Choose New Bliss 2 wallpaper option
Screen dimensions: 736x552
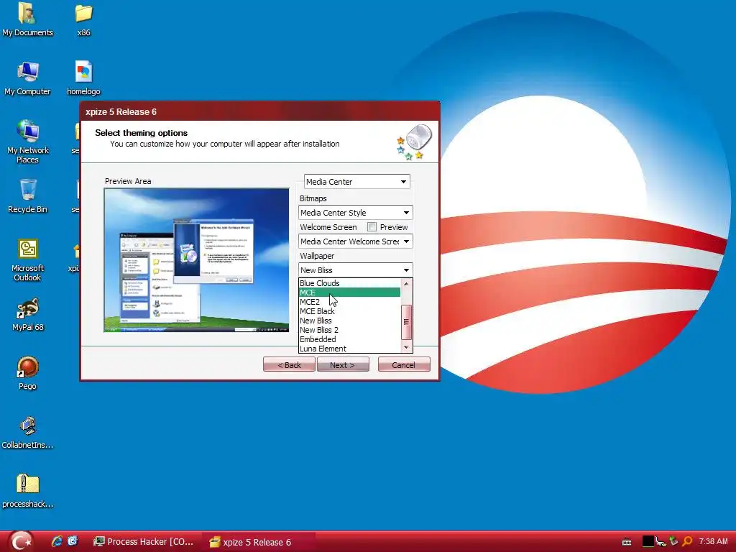[x=349, y=330]
